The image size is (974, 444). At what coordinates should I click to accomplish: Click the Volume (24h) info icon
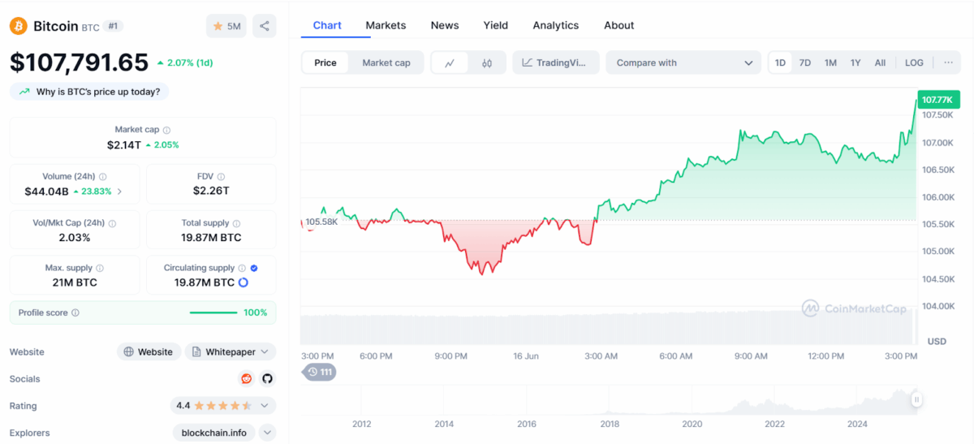click(x=103, y=176)
